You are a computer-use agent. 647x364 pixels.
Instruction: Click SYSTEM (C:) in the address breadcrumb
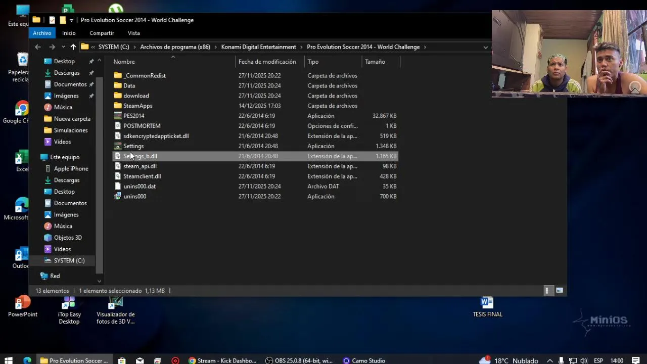[114, 47]
